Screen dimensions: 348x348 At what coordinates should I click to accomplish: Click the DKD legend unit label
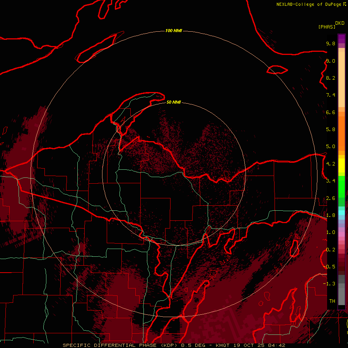tap(340, 23)
